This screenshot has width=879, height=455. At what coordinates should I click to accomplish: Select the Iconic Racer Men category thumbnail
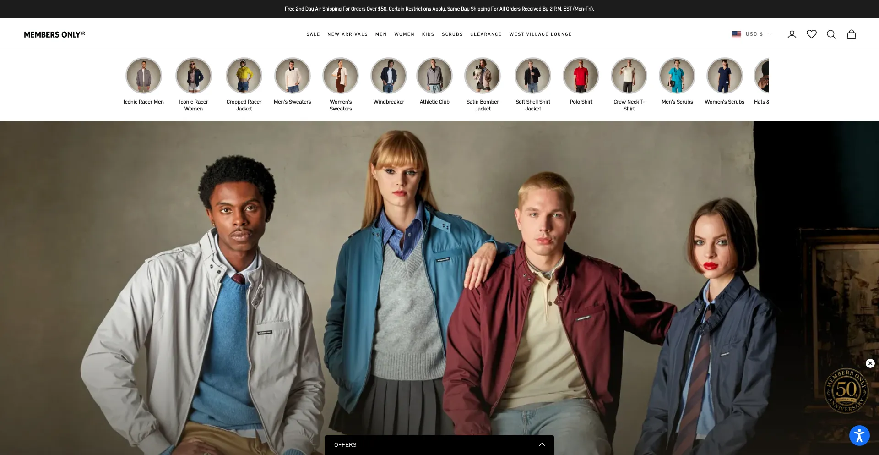(x=144, y=76)
